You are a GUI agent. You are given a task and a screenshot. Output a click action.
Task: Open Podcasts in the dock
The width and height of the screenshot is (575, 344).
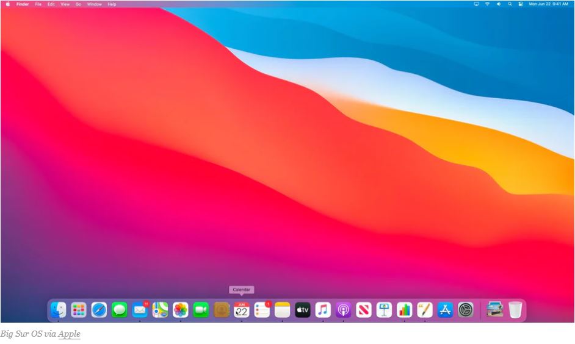344,310
